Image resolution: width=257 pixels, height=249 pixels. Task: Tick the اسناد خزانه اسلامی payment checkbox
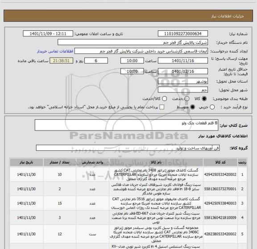tap(162, 107)
